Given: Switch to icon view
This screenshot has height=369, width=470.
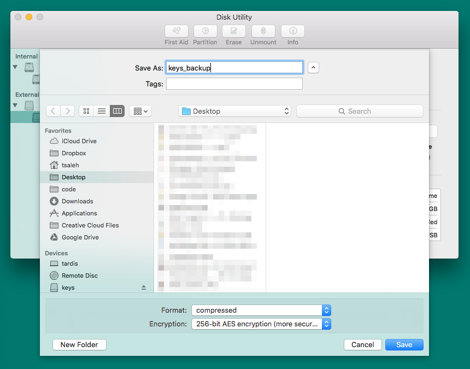Looking at the screenshot, I should coord(86,111).
